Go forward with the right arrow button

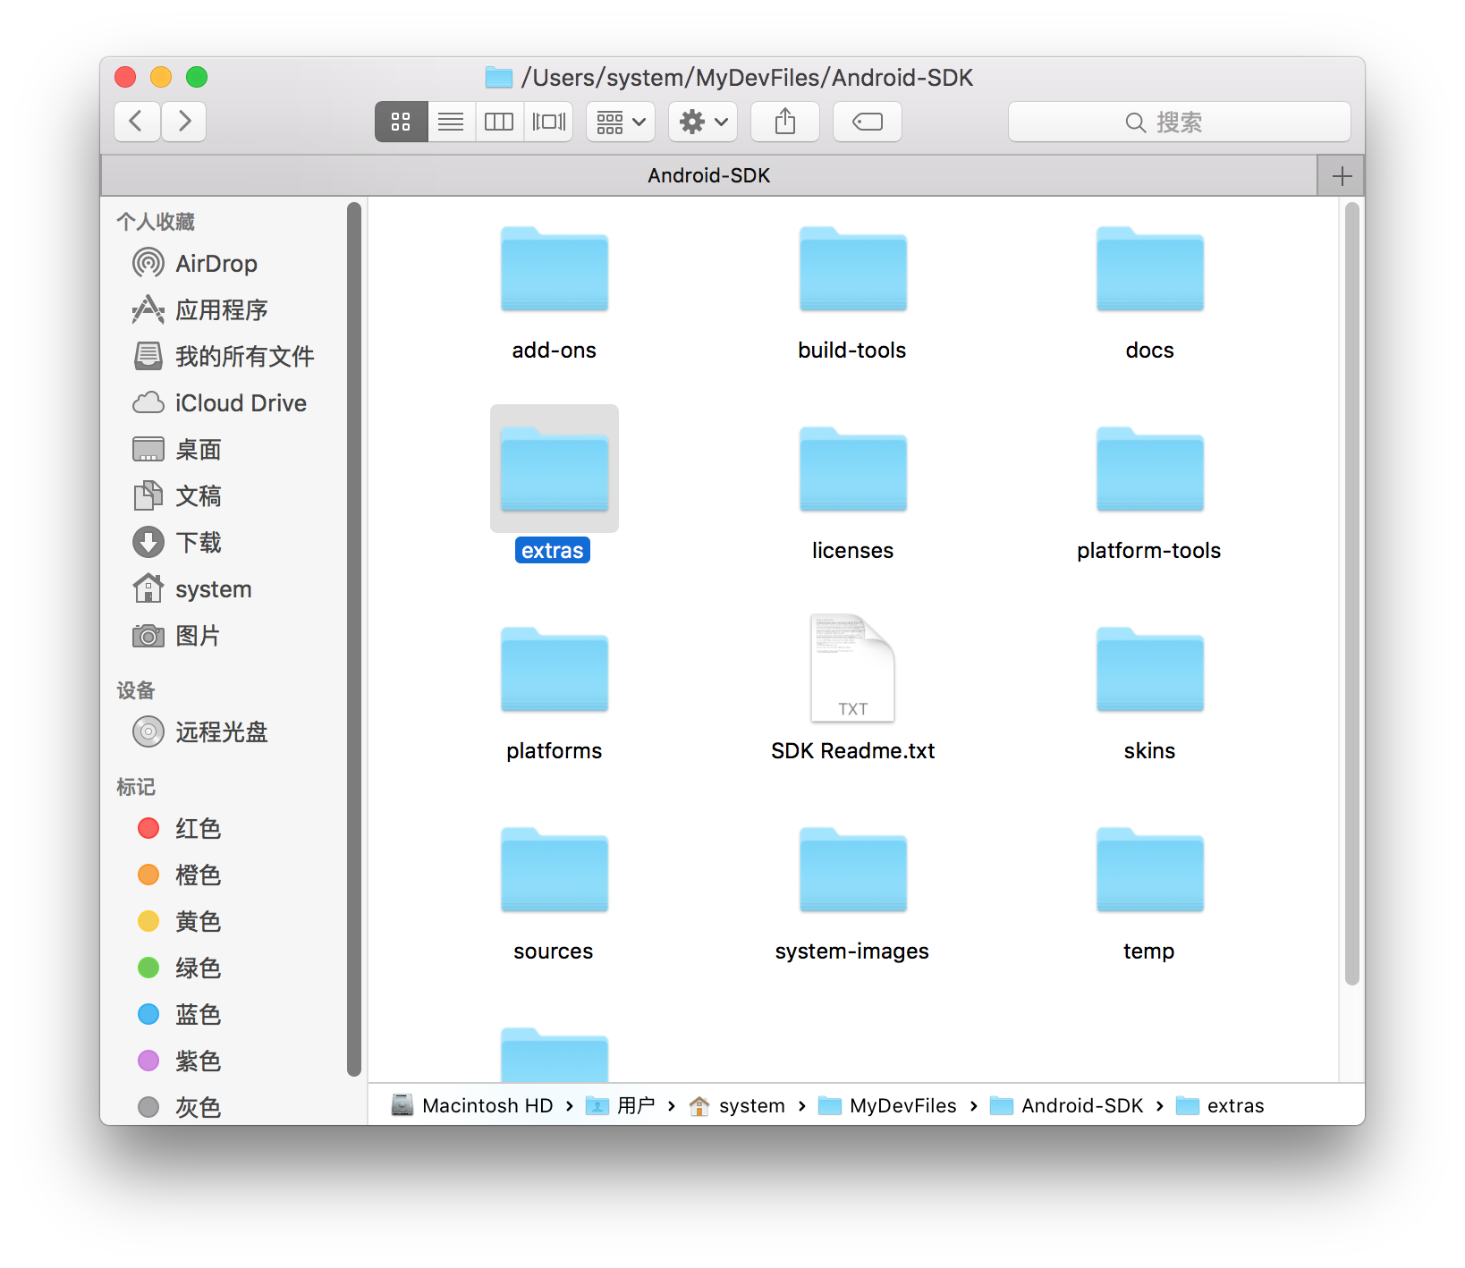184,122
